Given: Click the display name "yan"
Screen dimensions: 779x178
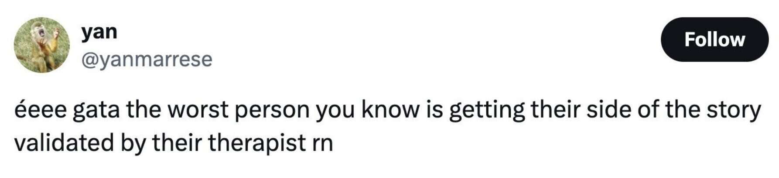Looking at the screenshot, I should tap(99, 32).
